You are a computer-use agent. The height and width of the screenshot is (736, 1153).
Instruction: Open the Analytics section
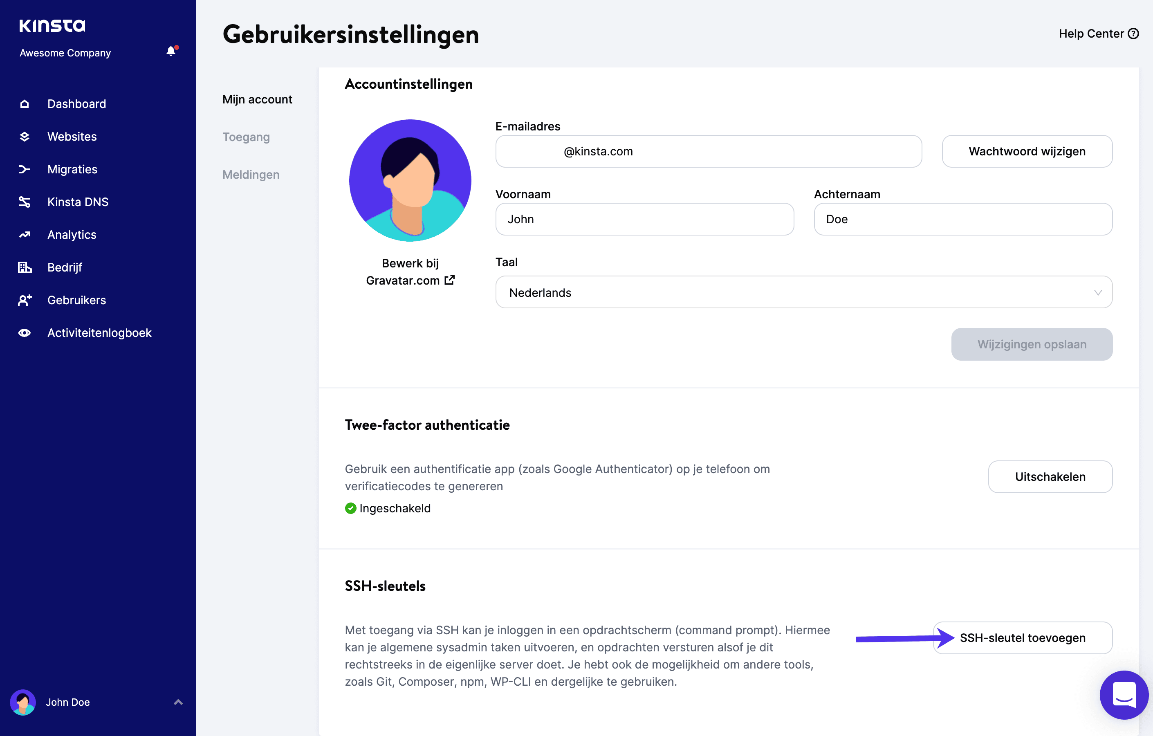pyautogui.click(x=71, y=235)
